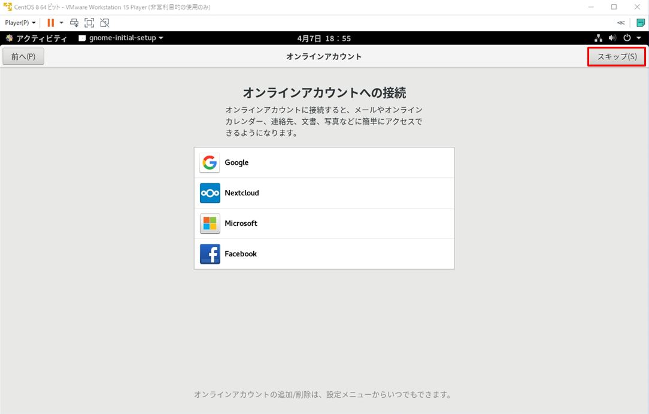Open the Player(P) menu
The image size is (649, 414).
point(20,23)
